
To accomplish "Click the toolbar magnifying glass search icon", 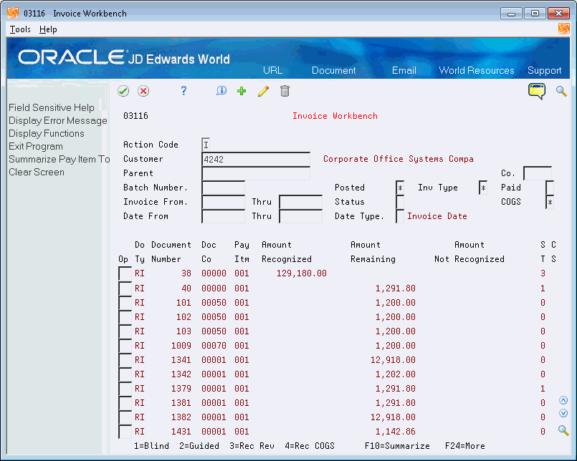I will click(x=561, y=91).
